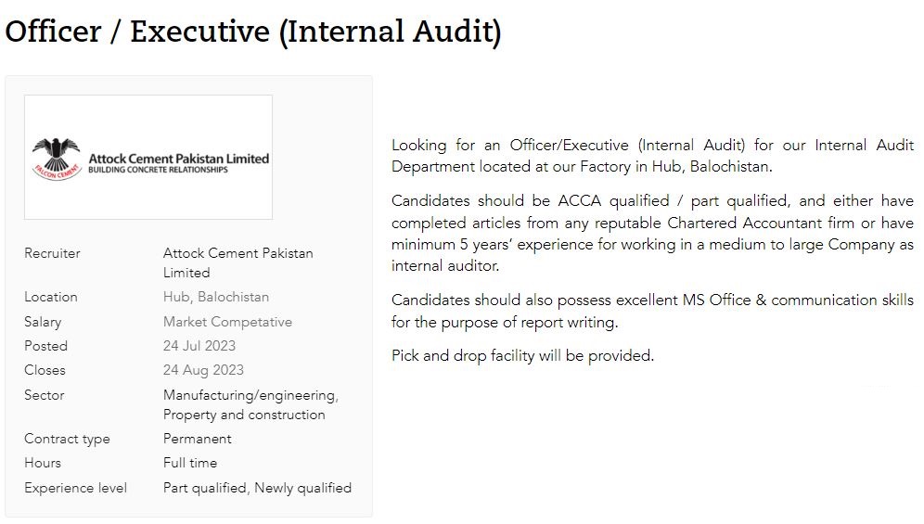
Task: Click the job title heading Officer / Executive
Action: (252, 32)
